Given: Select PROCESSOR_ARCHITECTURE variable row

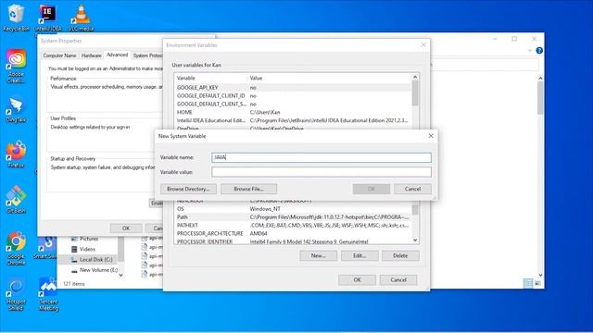Looking at the screenshot, I should (x=293, y=234).
